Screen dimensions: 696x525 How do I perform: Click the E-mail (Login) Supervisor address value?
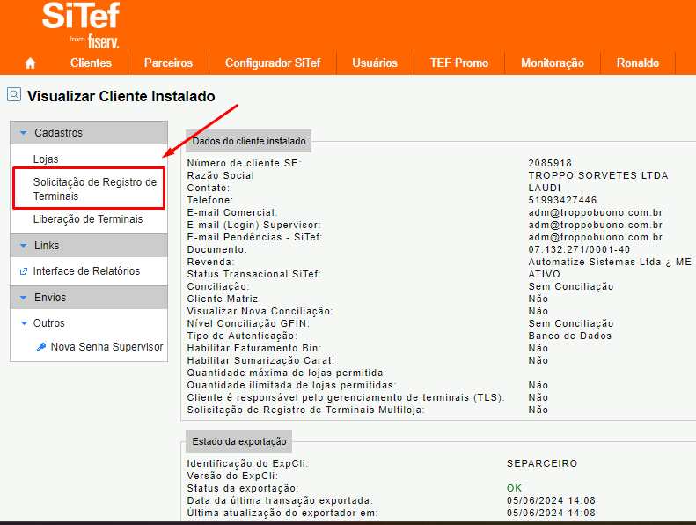595,225
